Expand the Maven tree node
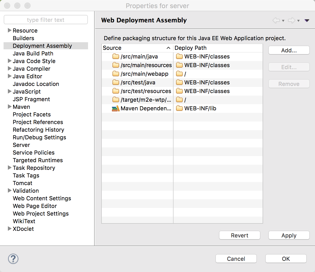315x272 pixels. pos(10,107)
